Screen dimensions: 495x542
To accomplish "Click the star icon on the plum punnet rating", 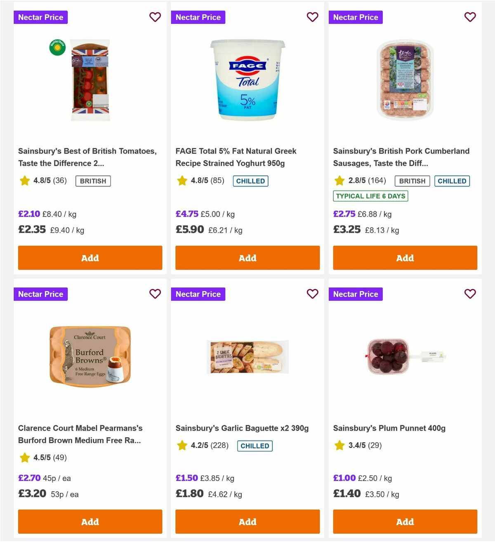I will pyautogui.click(x=339, y=445).
